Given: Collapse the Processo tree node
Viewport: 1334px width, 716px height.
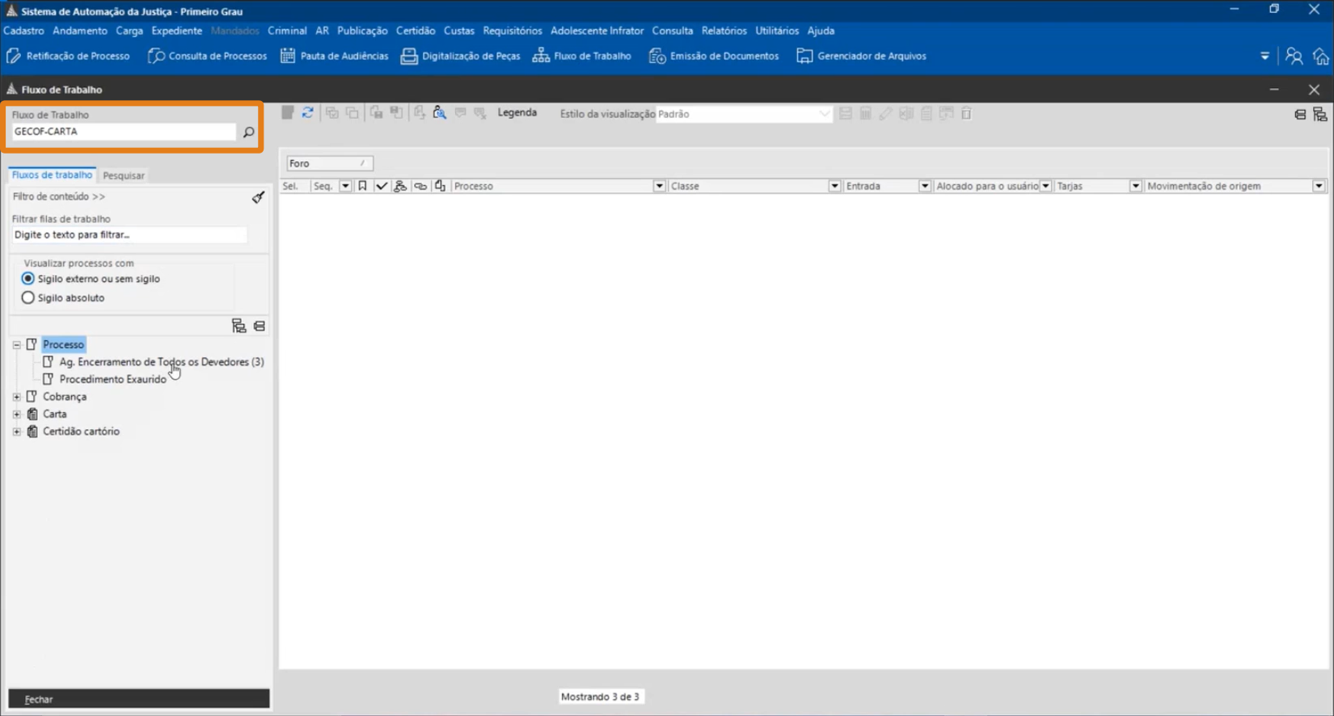Looking at the screenshot, I should click(x=17, y=345).
